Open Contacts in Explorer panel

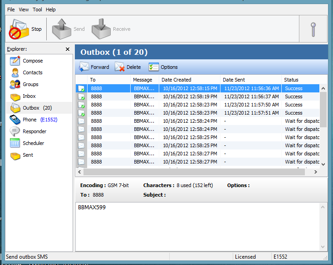coord(32,72)
